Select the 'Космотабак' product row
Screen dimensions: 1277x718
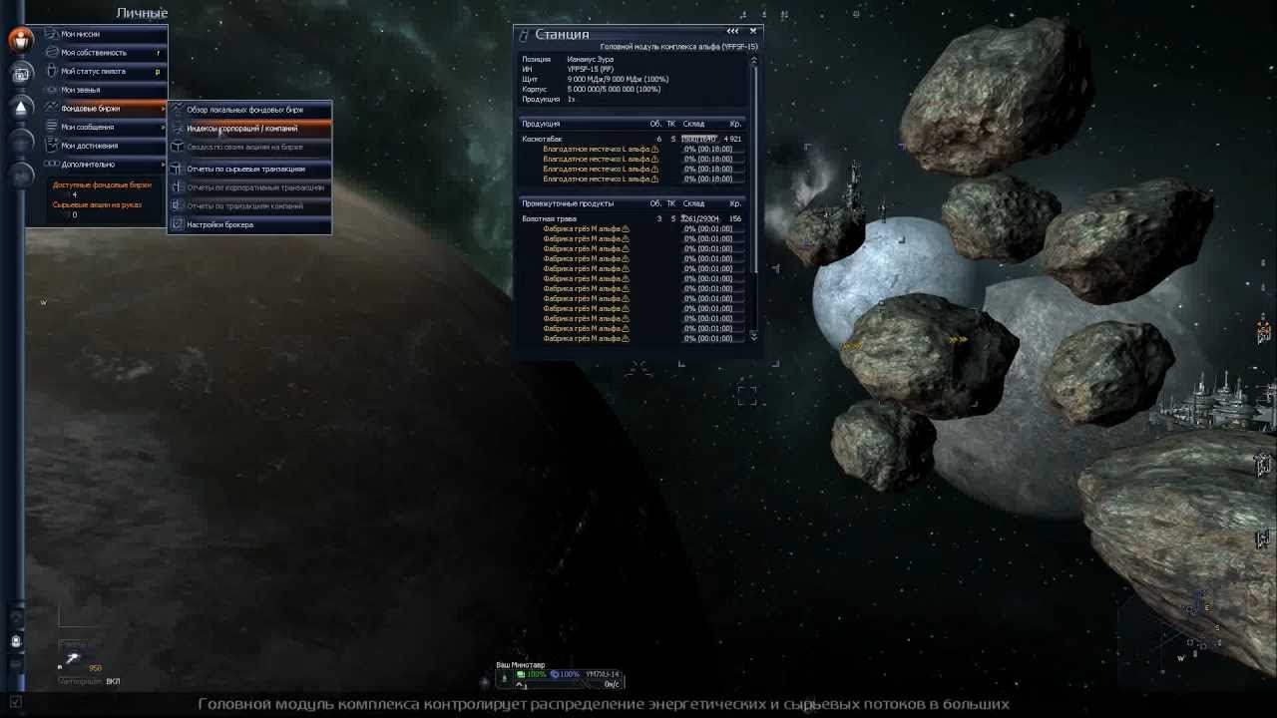point(633,139)
